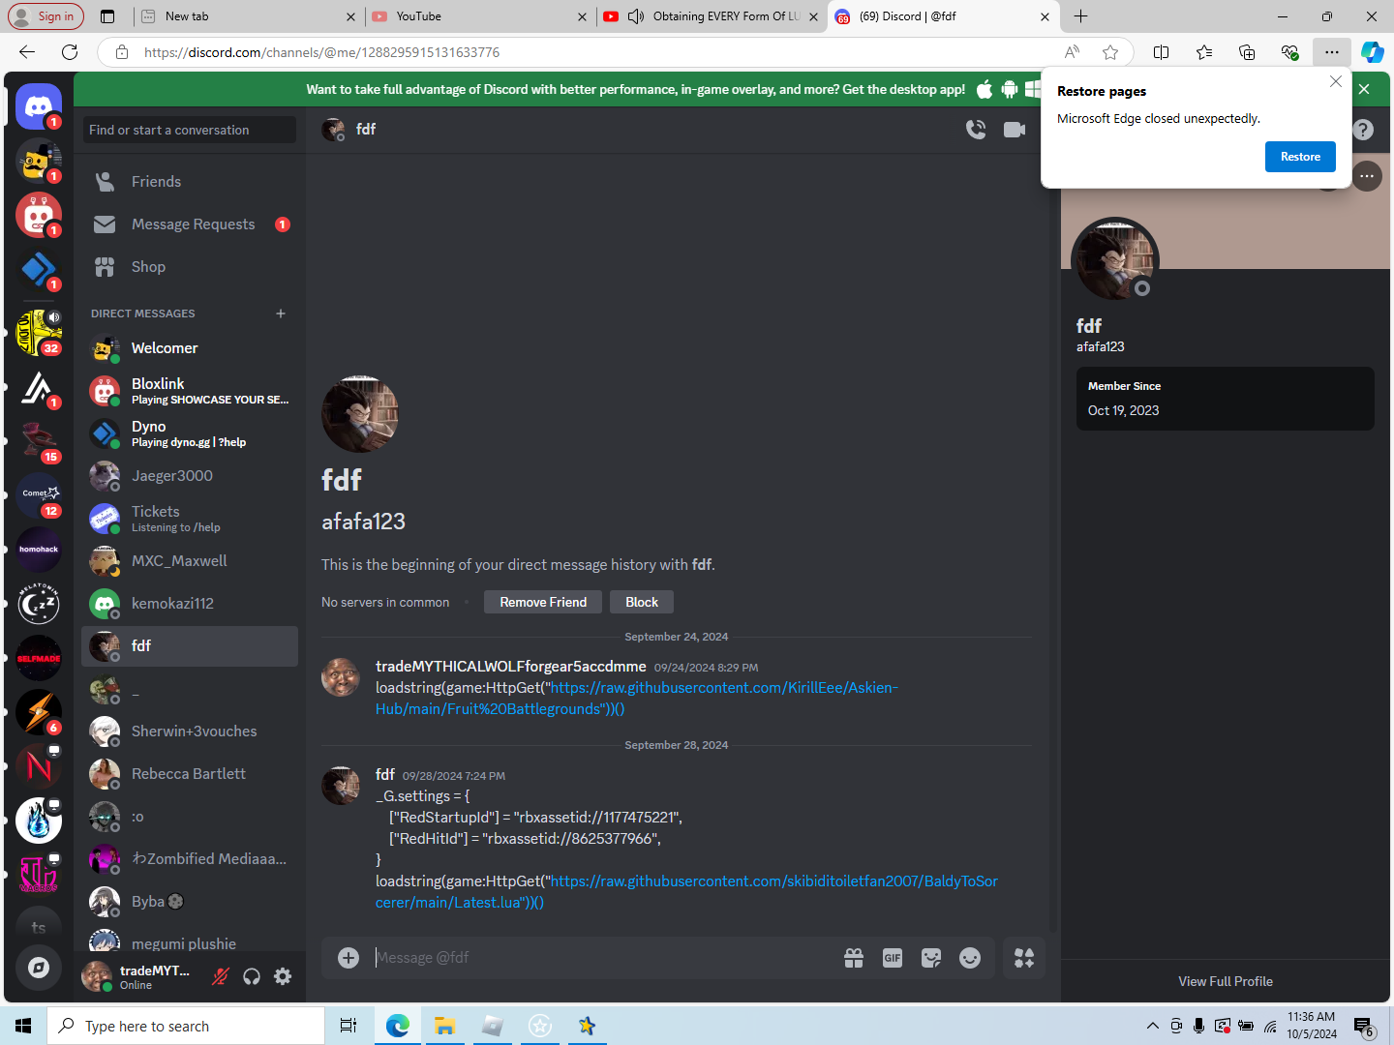Open the gift Nitro icon

(854, 958)
